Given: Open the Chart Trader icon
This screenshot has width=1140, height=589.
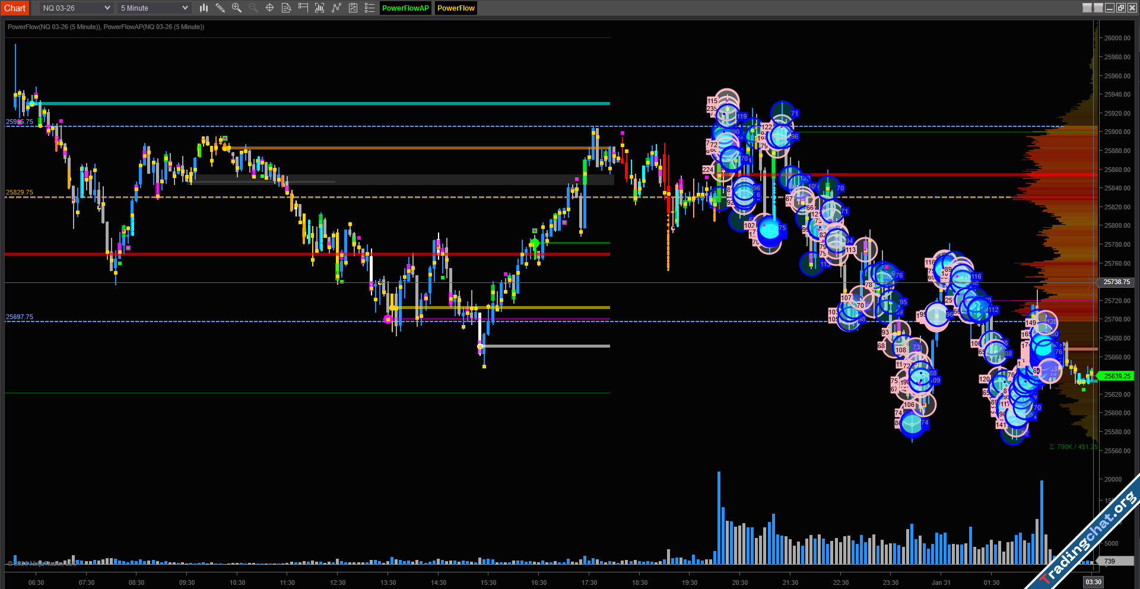Looking at the screenshot, I should click(x=303, y=8).
